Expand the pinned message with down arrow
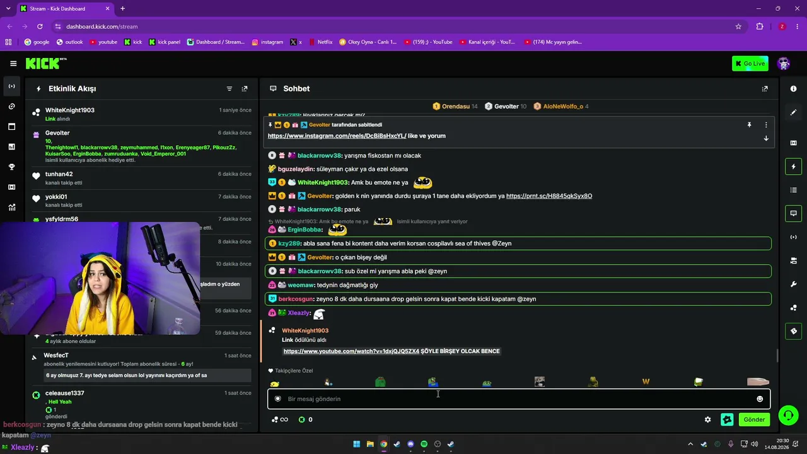 tap(766, 138)
